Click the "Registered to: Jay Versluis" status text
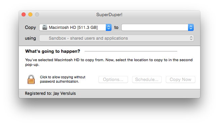 50,93
